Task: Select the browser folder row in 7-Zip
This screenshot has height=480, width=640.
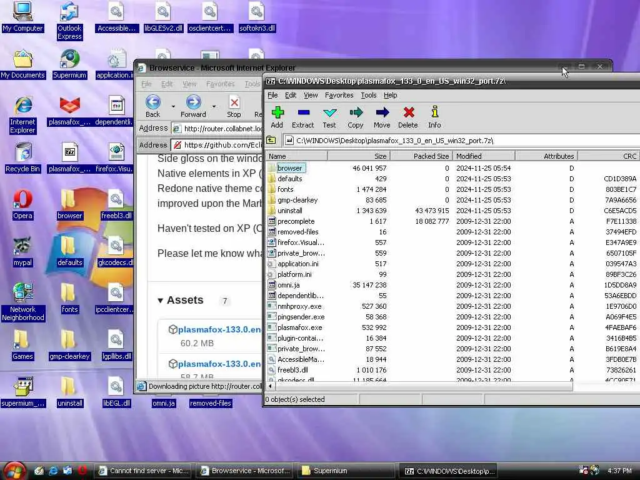Action: pyautogui.click(x=452, y=168)
